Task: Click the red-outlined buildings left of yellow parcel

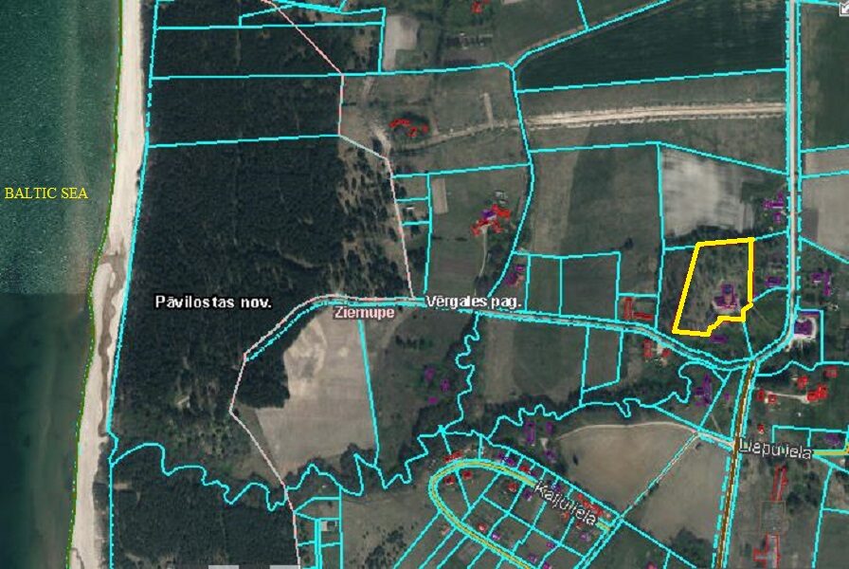Action: coord(637,309)
